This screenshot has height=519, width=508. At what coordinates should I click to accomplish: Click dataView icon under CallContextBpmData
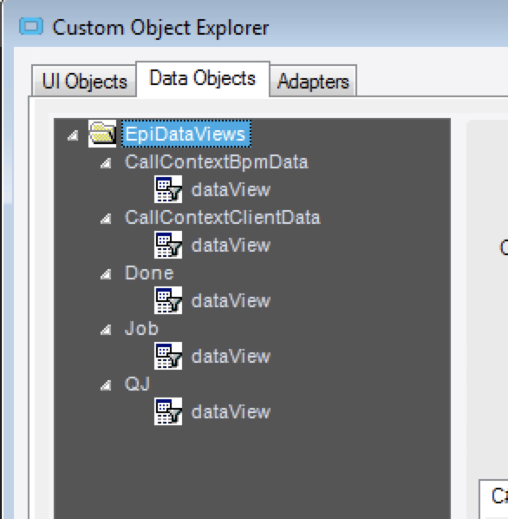coord(168,189)
